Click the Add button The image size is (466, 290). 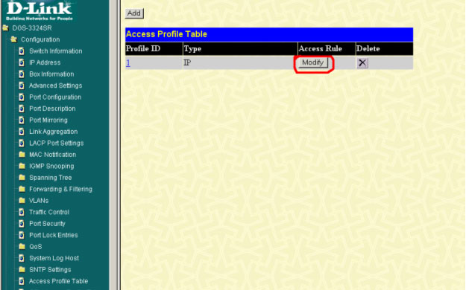point(134,13)
